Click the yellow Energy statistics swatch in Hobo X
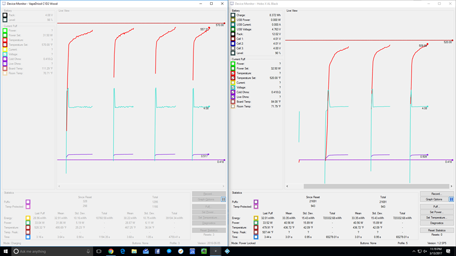Viewport: 456px width, 256px height. pyautogui.click(x=256, y=218)
